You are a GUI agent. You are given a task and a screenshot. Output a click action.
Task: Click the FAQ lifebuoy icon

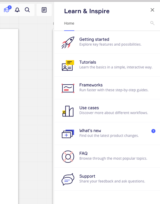tap(68, 157)
